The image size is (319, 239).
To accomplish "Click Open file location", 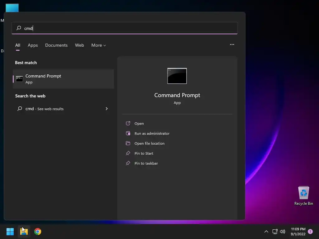I will click(149, 143).
